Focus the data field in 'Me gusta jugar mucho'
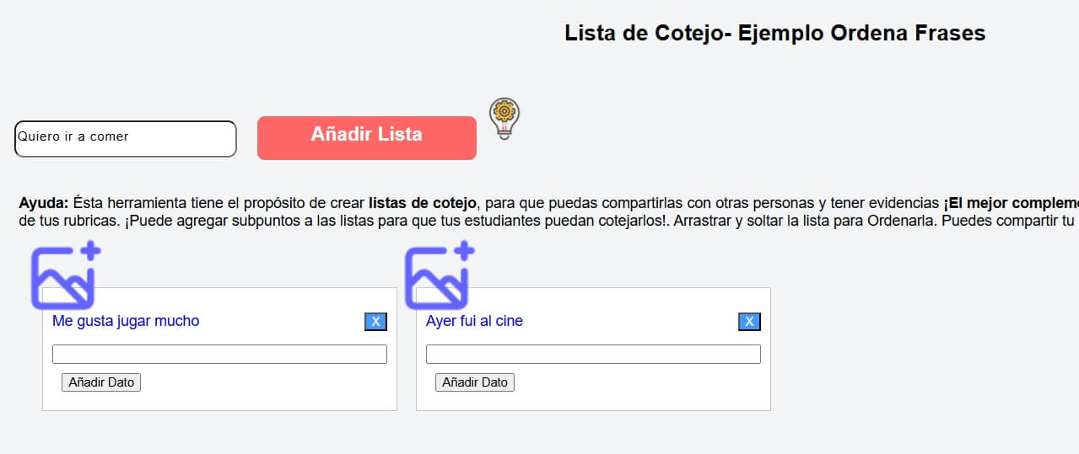Screen dimensions: 1079x454 point(219,355)
